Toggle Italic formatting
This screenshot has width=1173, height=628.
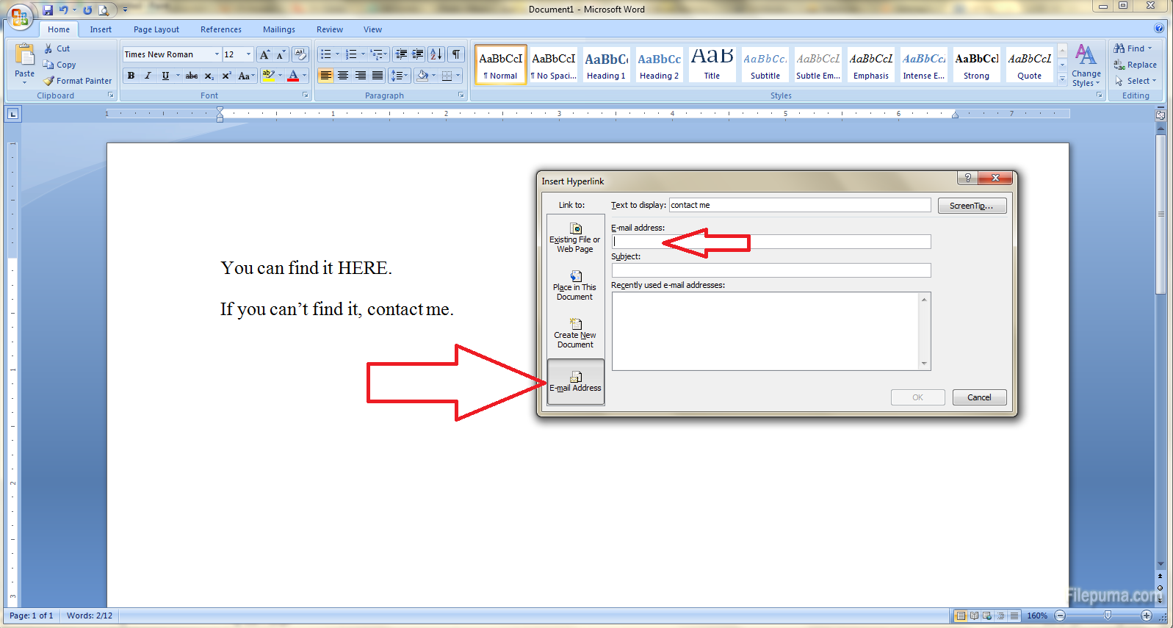pos(148,76)
